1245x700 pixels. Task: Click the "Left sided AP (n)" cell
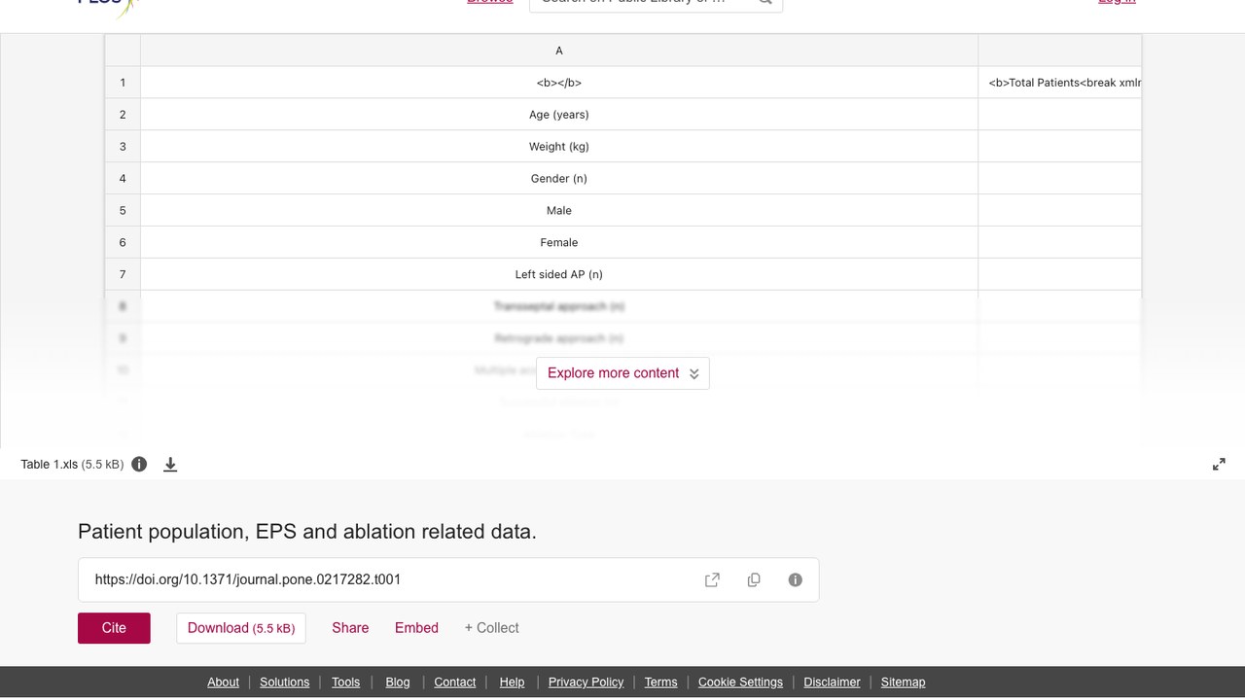coord(559,274)
